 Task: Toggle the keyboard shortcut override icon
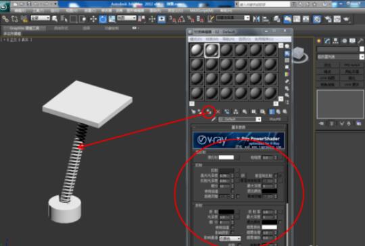coord(162,19)
